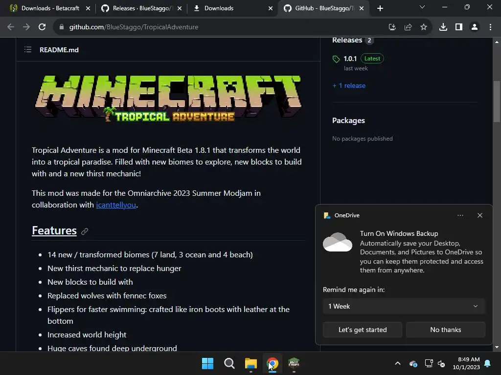
Task: Open the Betacraft taskbar app
Action: pos(294,363)
